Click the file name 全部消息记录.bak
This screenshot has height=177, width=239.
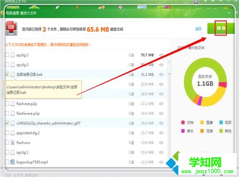point(30,75)
